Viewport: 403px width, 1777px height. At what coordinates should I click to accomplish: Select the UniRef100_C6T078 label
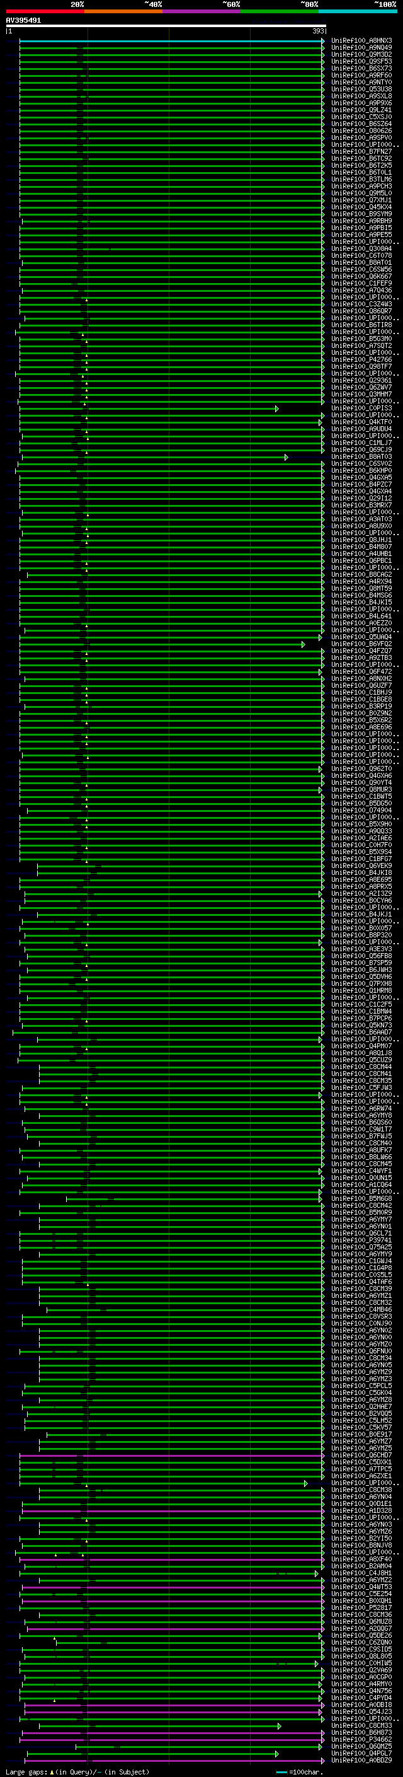tap(361, 256)
